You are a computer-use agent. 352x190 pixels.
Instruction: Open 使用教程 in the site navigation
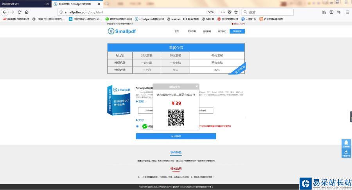tap(207, 31)
